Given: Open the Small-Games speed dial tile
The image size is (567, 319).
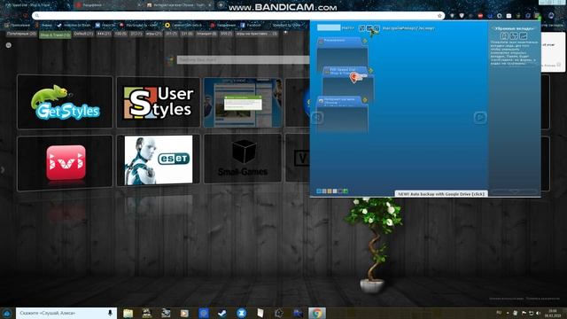Looking at the screenshot, I should point(243,159).
